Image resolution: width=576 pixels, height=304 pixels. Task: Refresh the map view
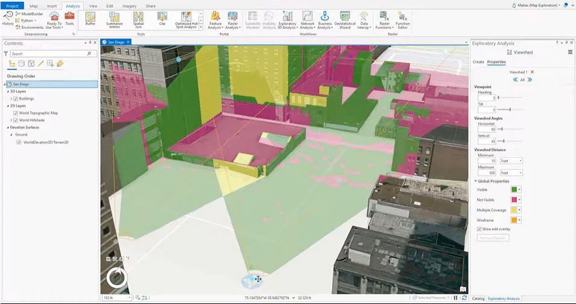(464, 298)
